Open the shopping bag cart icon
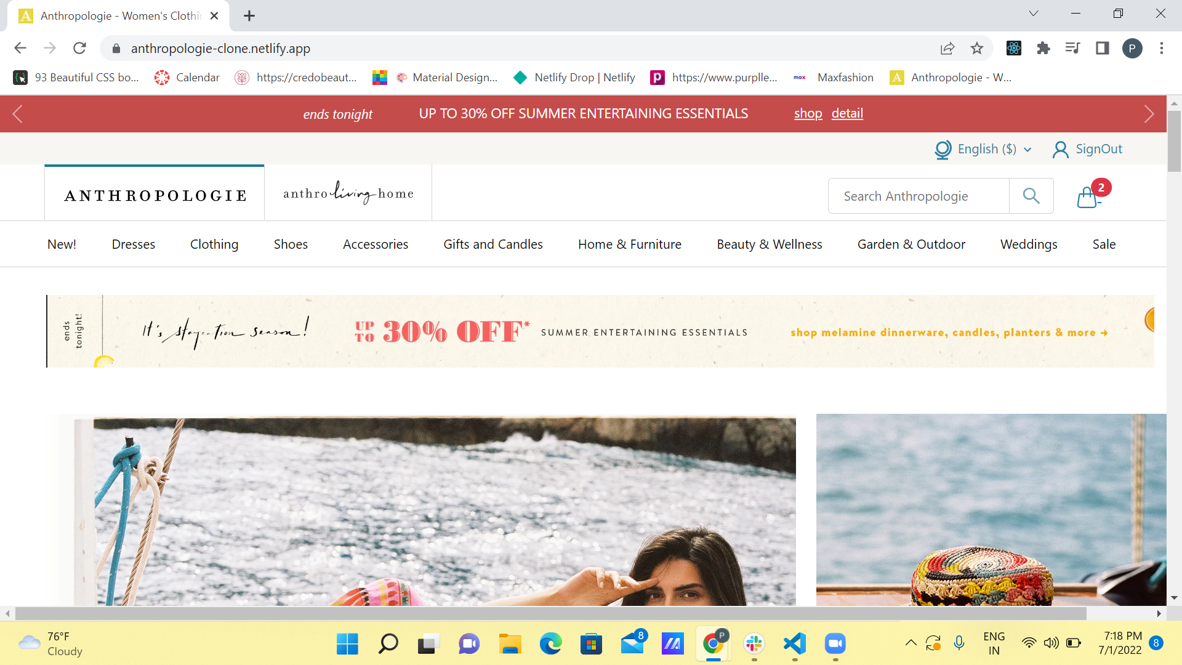 coord(1088,197)
